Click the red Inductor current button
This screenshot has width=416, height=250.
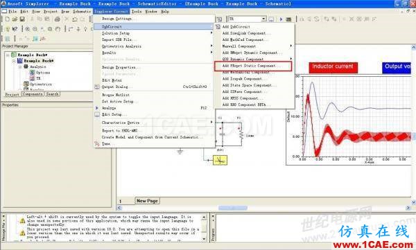pyautogui.click(x=333, y=67)
